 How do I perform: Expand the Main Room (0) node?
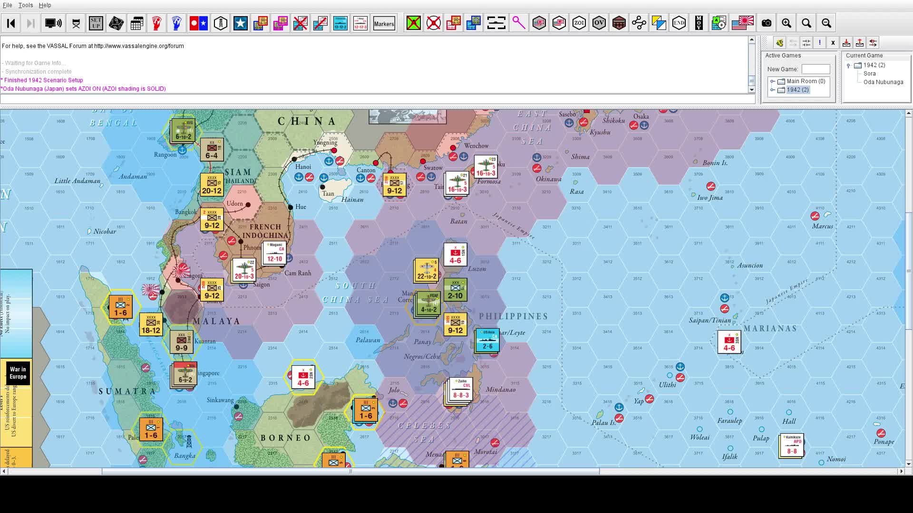tap(773, 81)
